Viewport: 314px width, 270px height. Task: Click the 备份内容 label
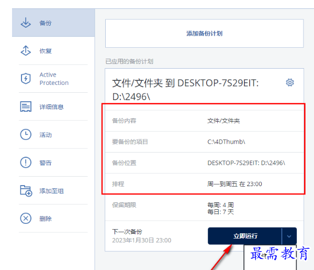[124, 121]
